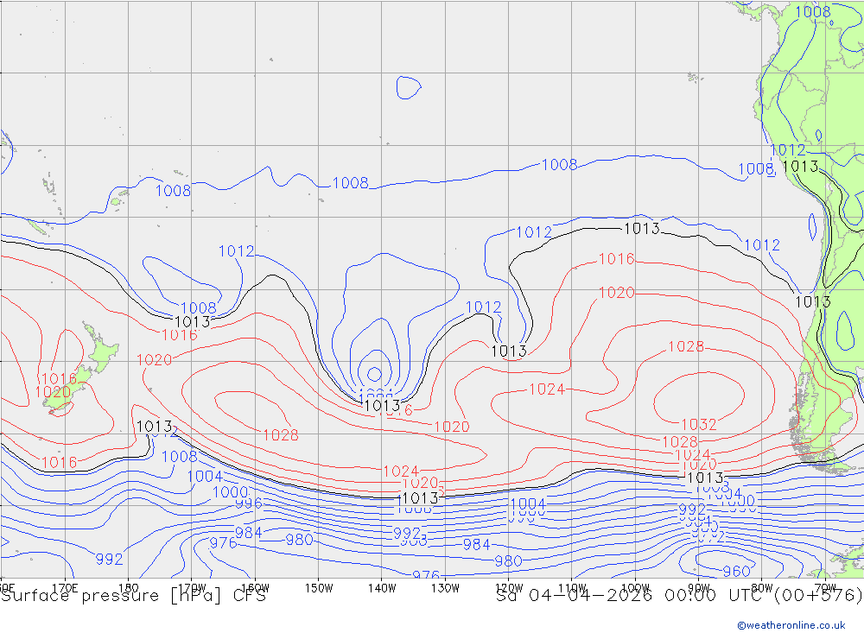Image resolution: width=864 pixels, height=633 pixels.
Task: Select the 160W longitude label
Action: pos(255,587)
